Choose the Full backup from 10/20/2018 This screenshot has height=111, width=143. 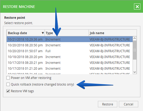[70, 51]
